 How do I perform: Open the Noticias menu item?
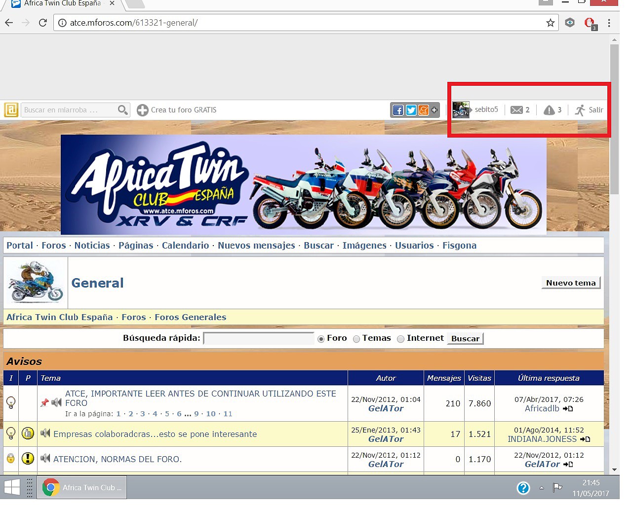[92, 246]
